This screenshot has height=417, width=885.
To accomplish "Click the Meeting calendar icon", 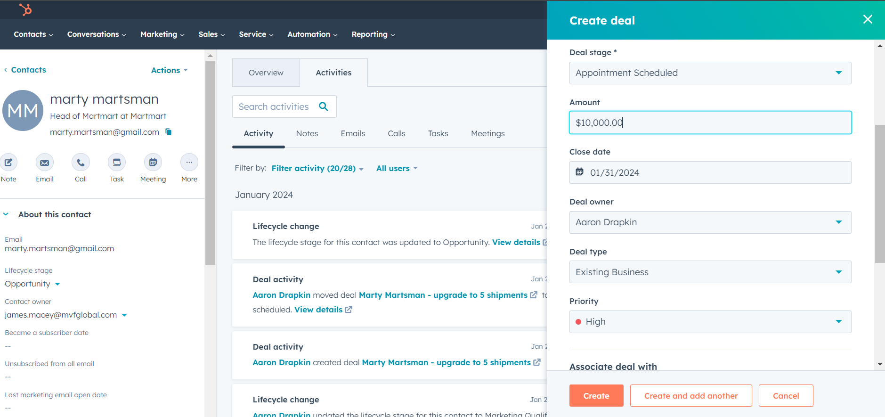I will click(153, 163).
